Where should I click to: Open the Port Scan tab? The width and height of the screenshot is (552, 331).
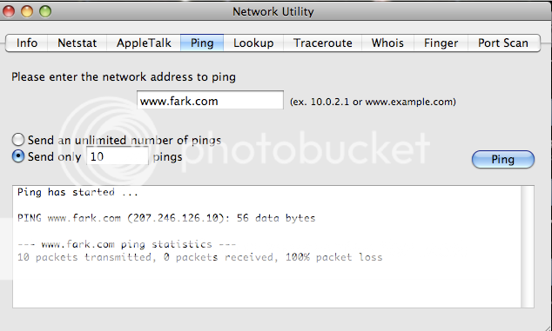pos(503,43)
